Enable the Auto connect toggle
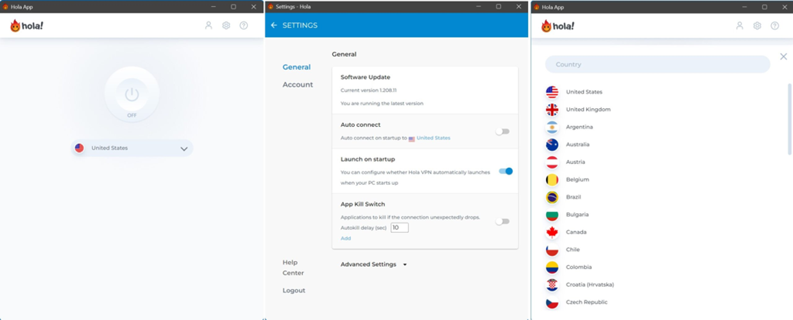Image resolution: width=793 pixels, height=320 pixels. pyautogui.click(x=502, y=131)
